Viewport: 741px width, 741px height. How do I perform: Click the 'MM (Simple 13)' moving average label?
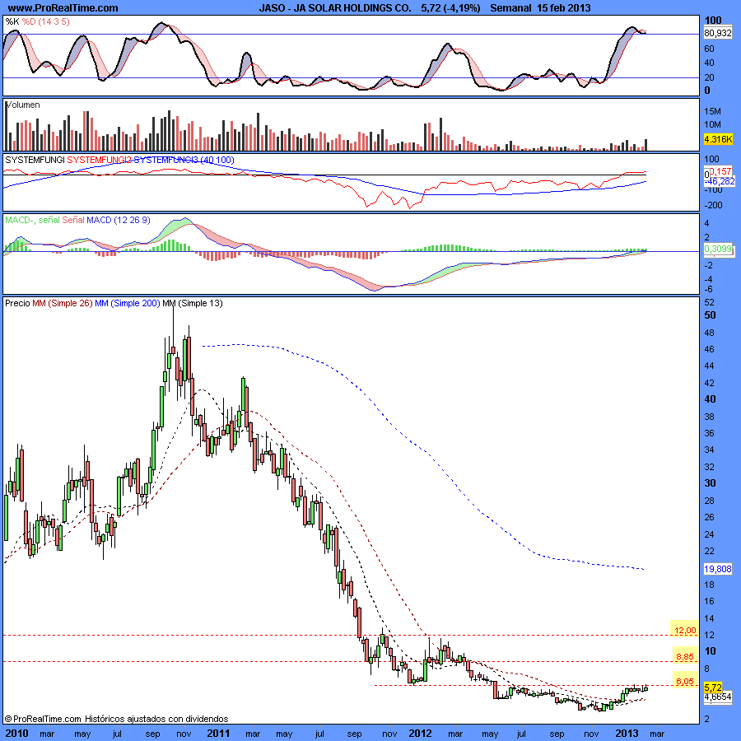193,303
